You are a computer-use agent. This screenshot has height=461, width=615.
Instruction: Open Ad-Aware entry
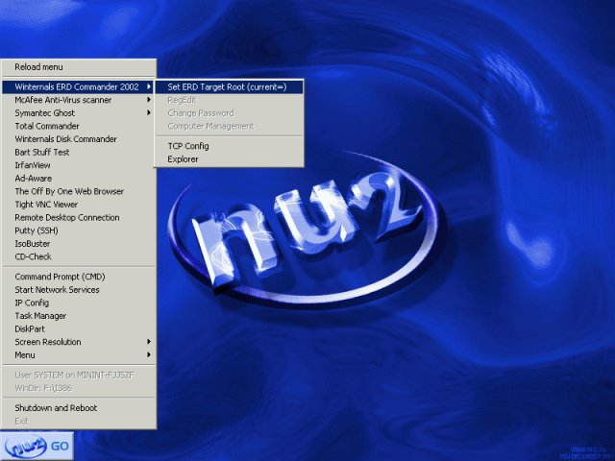[79, 179]
